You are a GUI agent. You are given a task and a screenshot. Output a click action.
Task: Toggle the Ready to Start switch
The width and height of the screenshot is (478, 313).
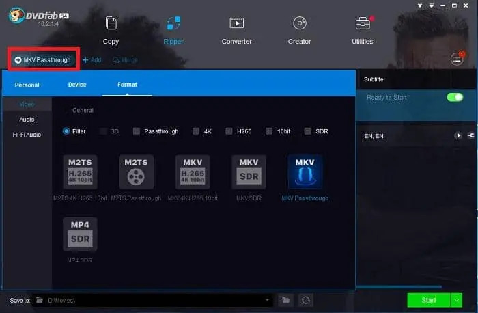pyautogui.click(x=455, y=97)
